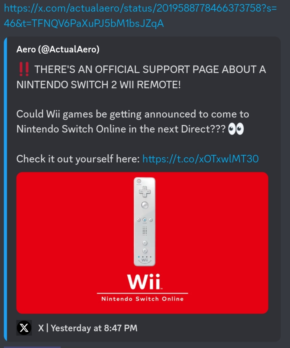Click the Aero (@ActualAero) author name
The height and width of the screenshot is (348, 290).
coord(58,49)
